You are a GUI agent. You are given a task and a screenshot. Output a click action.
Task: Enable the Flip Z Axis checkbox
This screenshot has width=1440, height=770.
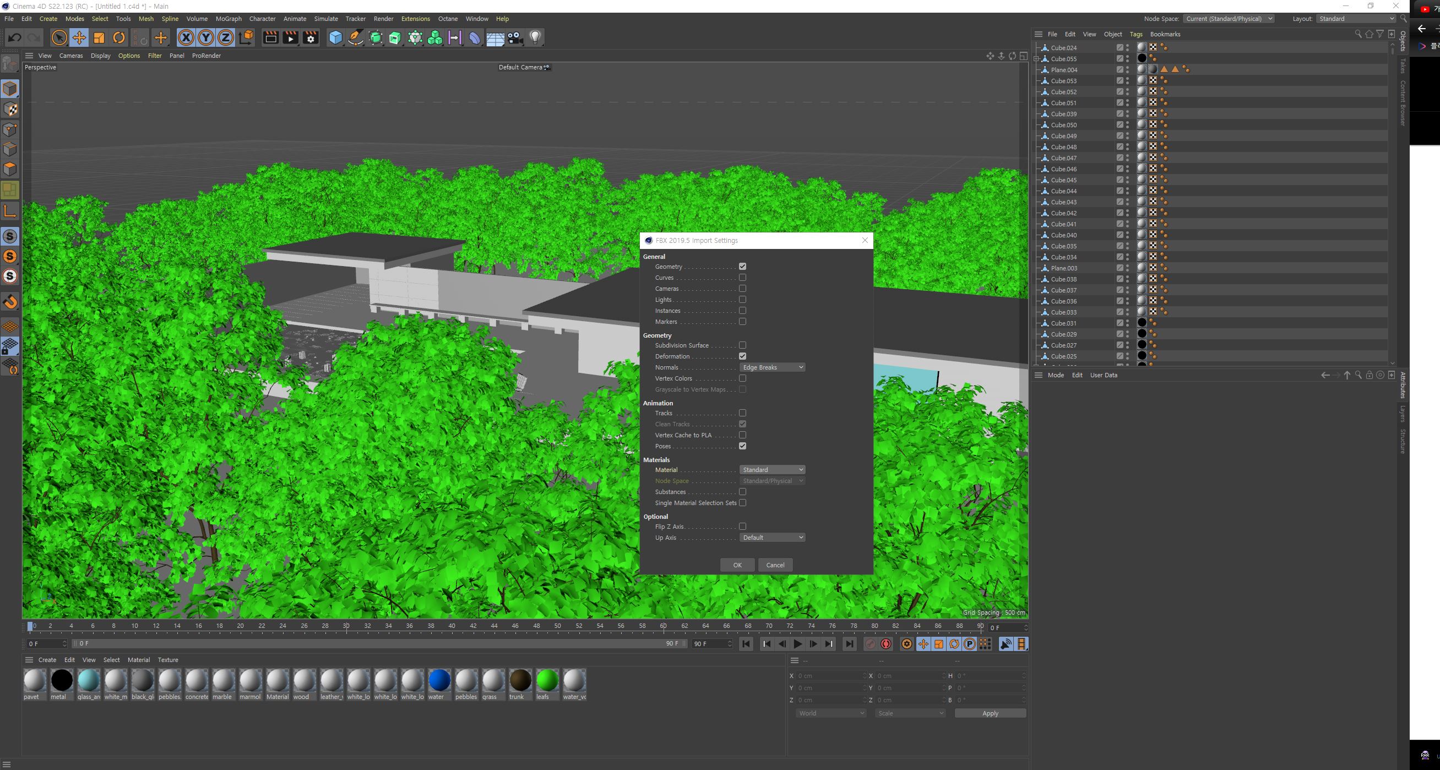742,527
